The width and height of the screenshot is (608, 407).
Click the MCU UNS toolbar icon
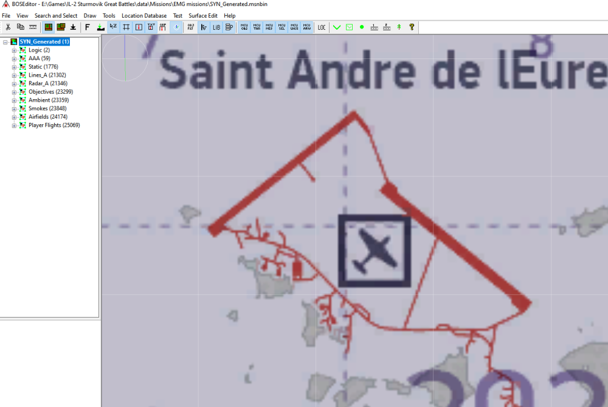coord(294,27)
